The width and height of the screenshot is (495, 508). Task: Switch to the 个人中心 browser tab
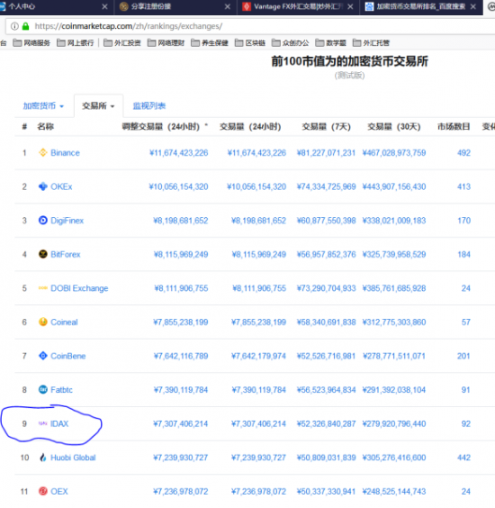(x=52, y=6)
